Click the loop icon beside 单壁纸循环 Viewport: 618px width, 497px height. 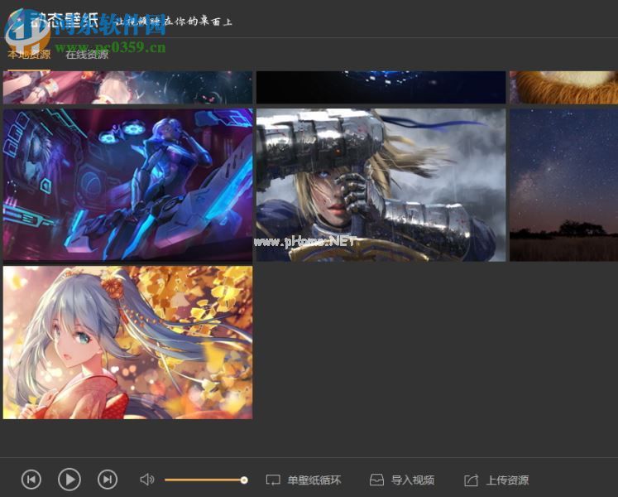tap(273, 480)
